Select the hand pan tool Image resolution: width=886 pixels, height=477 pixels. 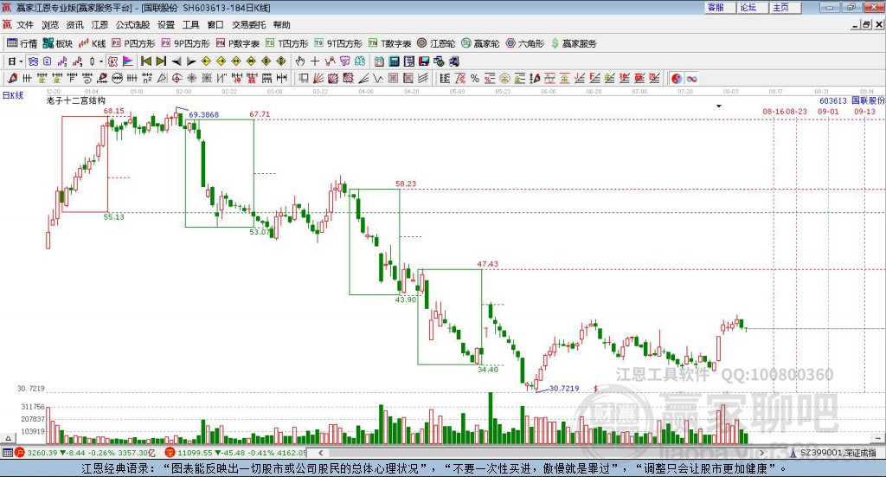tap(300, 61)
